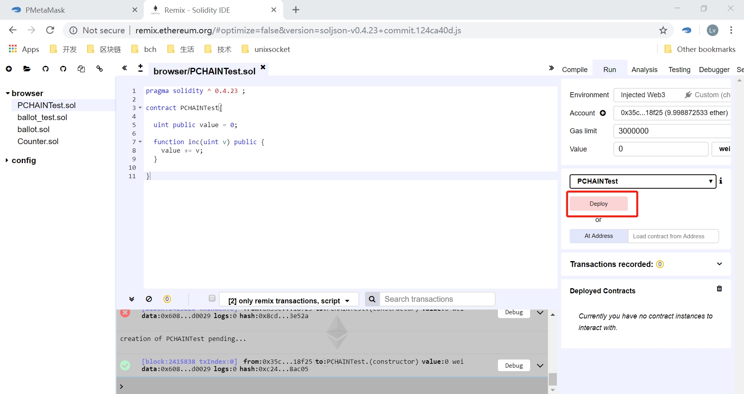Click the create new file plus icon

9,69
